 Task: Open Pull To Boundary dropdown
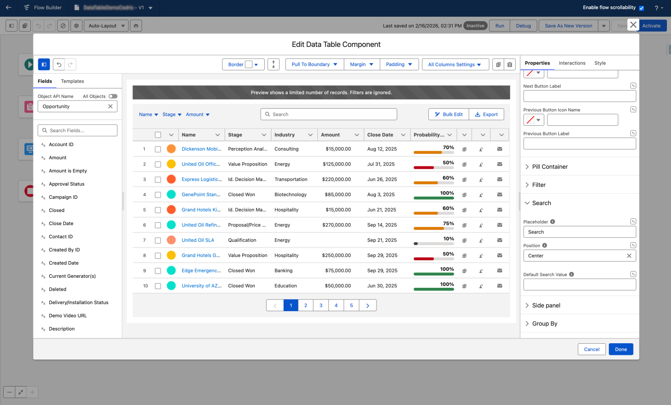(x=314, y=64)
